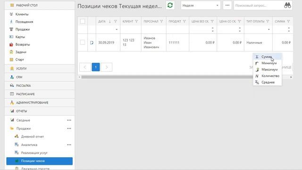Open the Неделя period dropdown
Viewport: 302px width, 170px height.
(200, 5)
